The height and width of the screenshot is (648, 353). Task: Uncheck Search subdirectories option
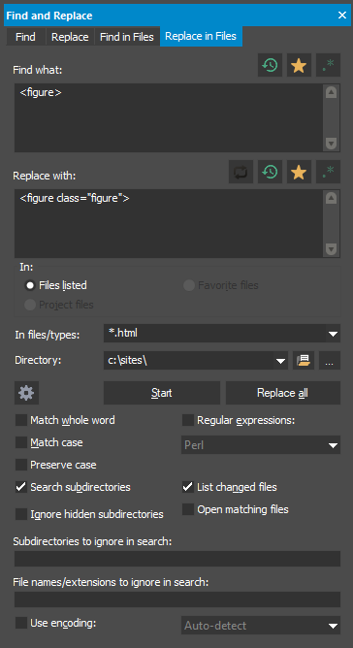(21, 487)
